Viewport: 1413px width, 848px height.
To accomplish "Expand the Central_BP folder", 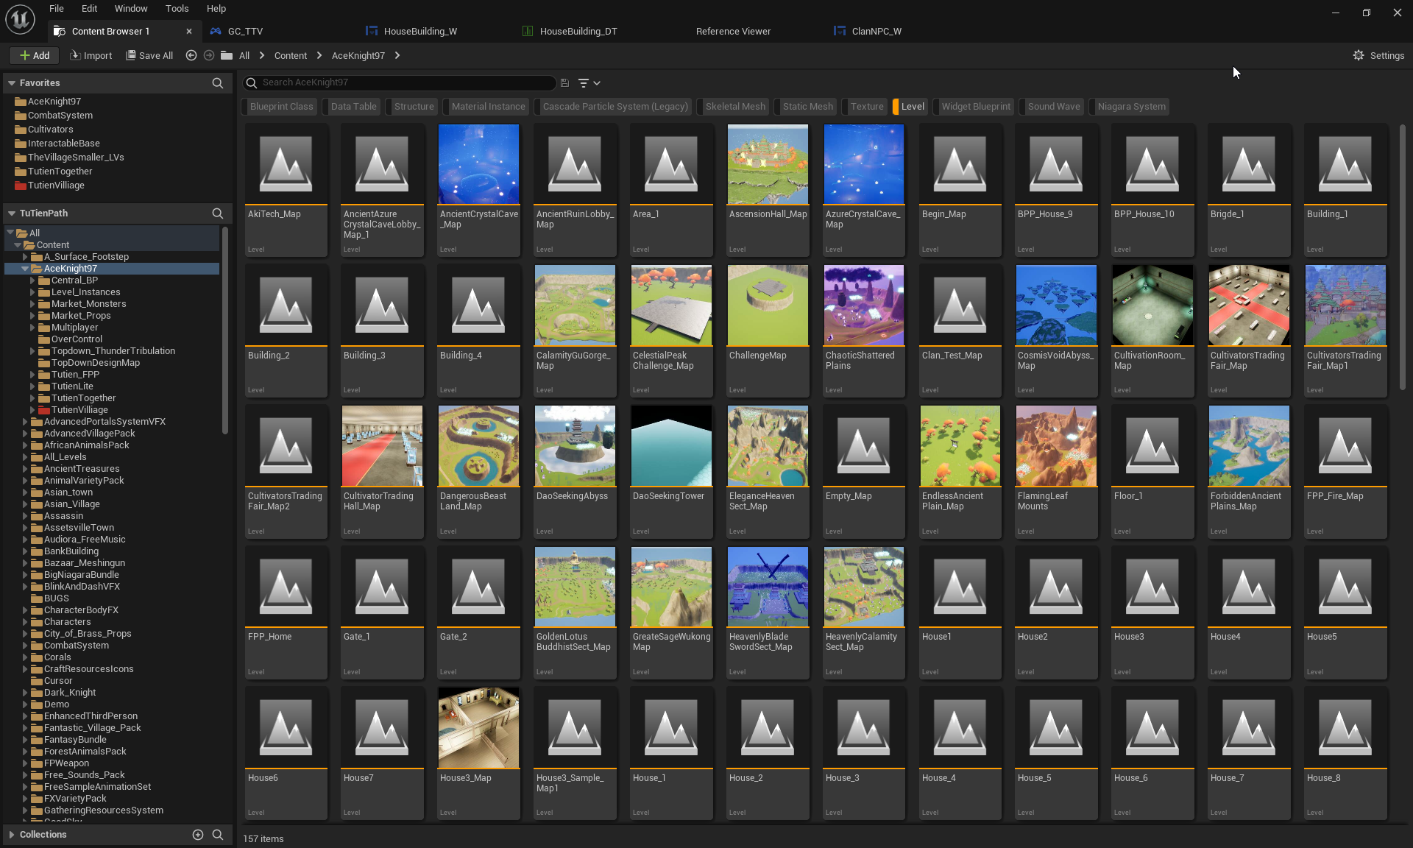I will pyautogui.click(x=32, y=280).
